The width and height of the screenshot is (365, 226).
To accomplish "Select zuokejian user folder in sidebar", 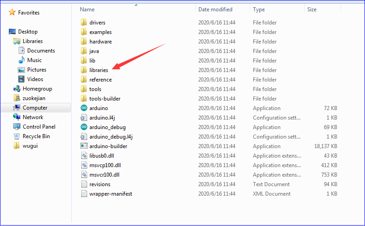I will [x=34, y=98].
